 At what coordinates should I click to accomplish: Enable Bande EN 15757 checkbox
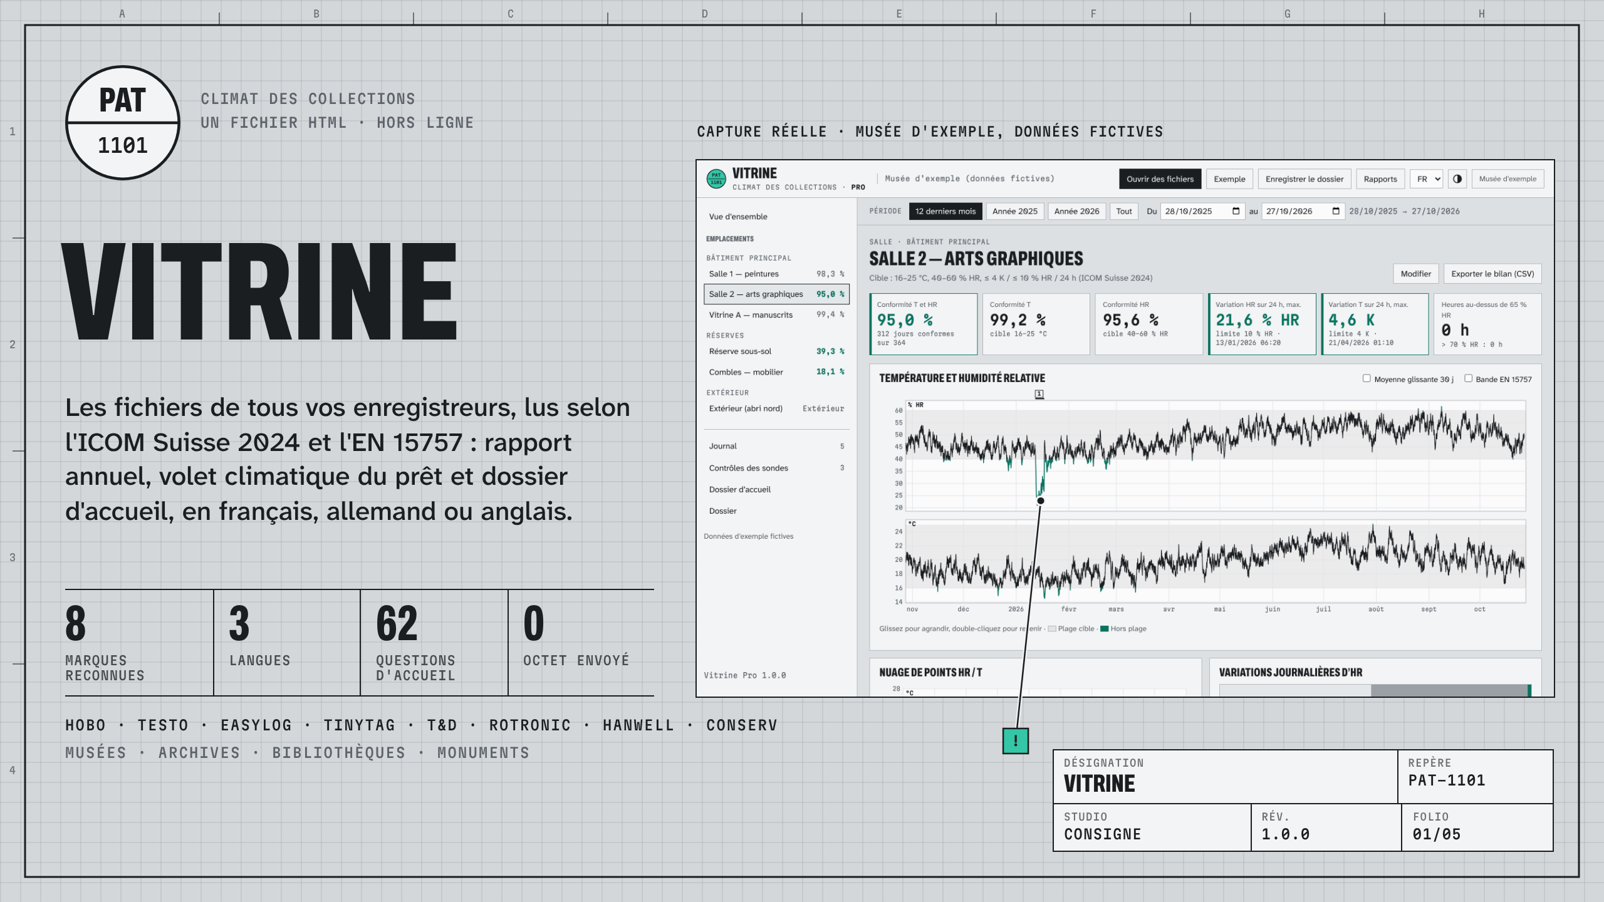(1468, 378)
